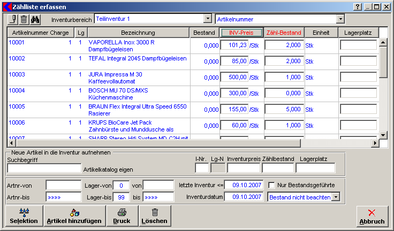Screen dimensions: 394x231
Task: Click the Bezeichnung column header
Action: pyautogui.click(x=138, y=33)
